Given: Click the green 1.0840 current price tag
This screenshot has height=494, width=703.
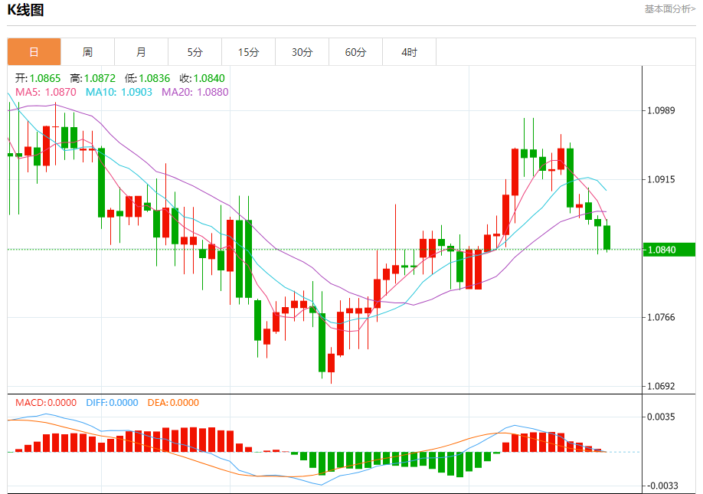Looking at the screenshot, I should (x=669, y=250).
